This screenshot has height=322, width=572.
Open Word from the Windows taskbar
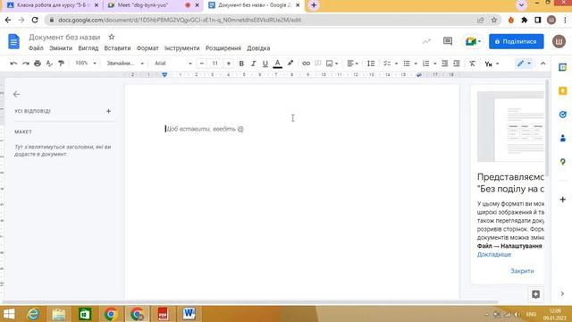point(189,314)
